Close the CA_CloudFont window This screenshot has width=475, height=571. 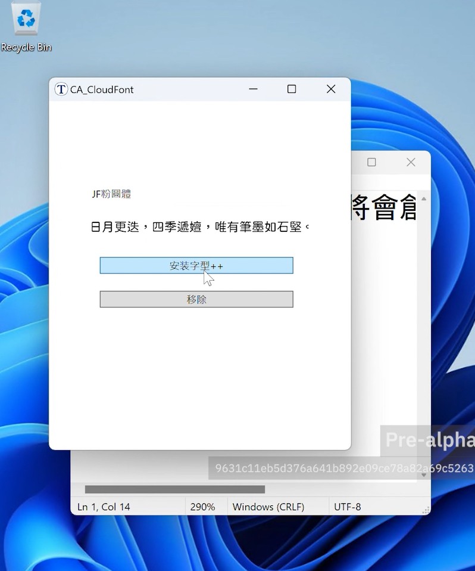[x=331, y=89]
